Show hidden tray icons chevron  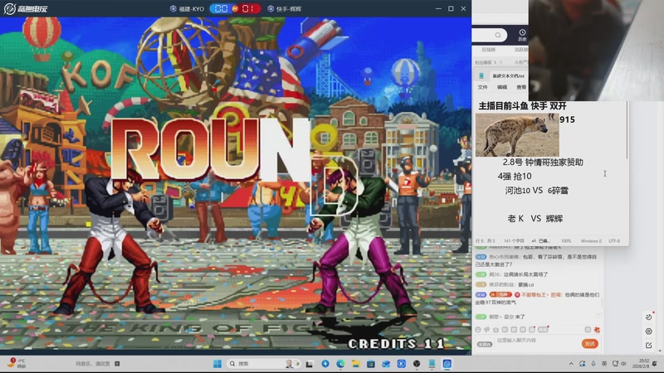pos(571,364)
